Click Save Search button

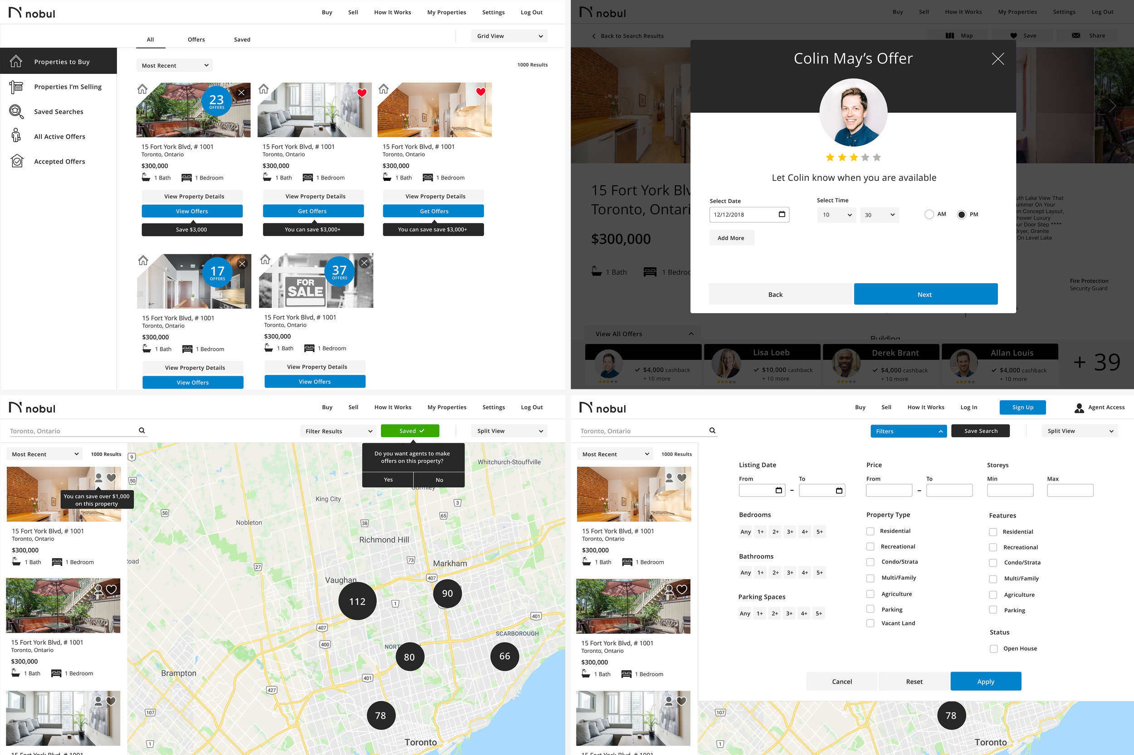coord(980,431)
